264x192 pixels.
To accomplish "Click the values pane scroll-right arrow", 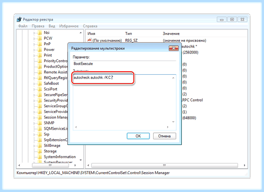I will click(x=245, y=165).
